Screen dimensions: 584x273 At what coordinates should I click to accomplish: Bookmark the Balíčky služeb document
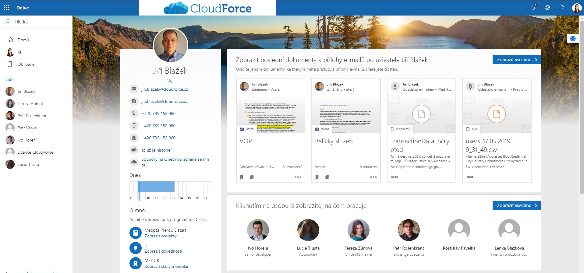click(317, 177)
